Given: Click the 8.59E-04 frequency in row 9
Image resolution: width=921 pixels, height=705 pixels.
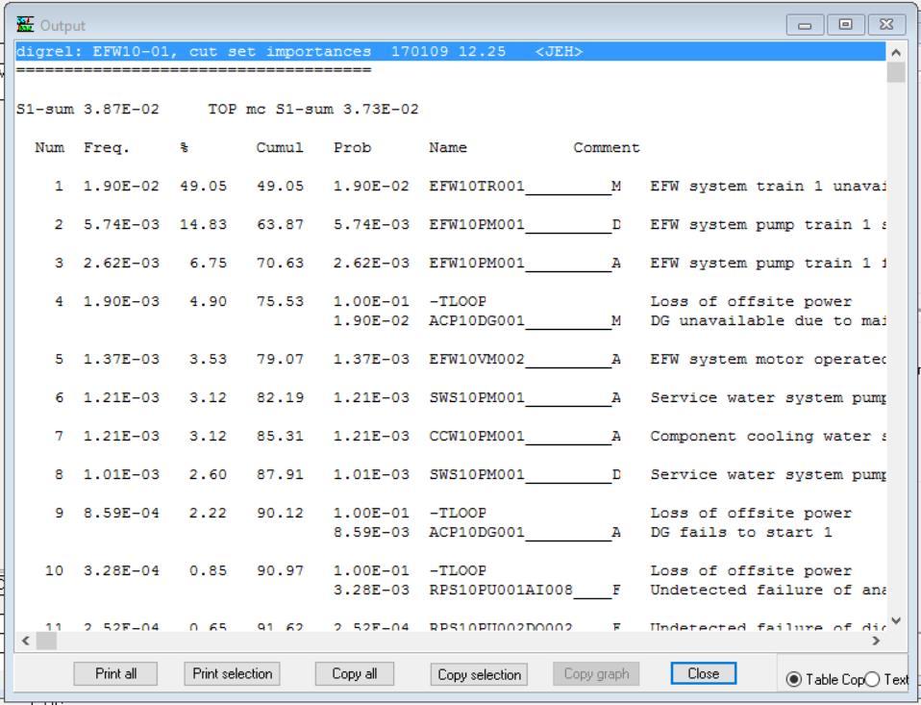Looking at the screenshot, I should (121, 513).
